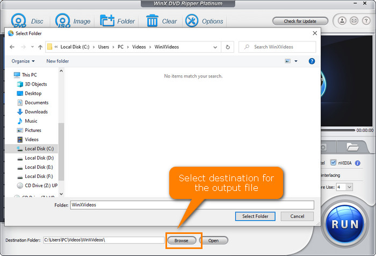
Task: Select This PC in navigation tree
Action: [25, 75]
